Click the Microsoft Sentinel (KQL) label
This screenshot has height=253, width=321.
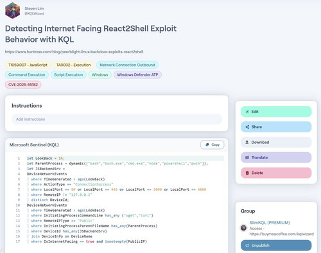click(x=34, y=145)
